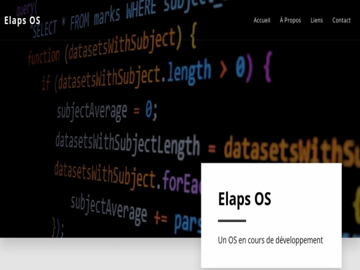Click the "Un OS en cours de développement" tagline

(x=270, y=240)
